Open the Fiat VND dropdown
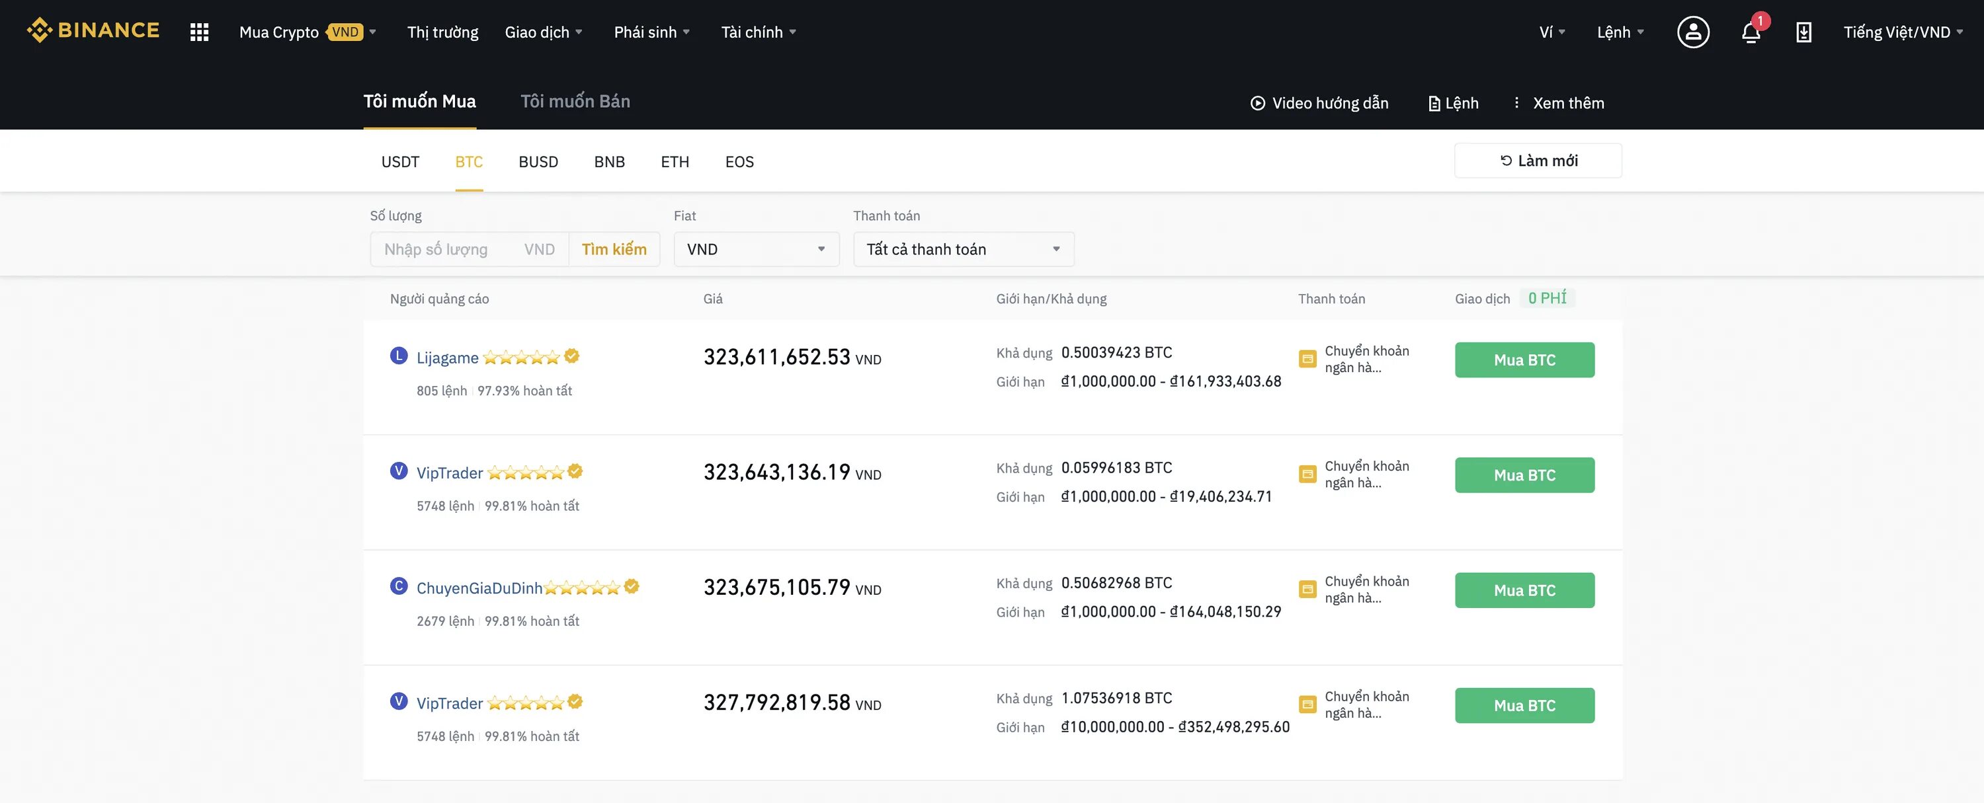Viewport: 1984px width, 803px height. 757,249
